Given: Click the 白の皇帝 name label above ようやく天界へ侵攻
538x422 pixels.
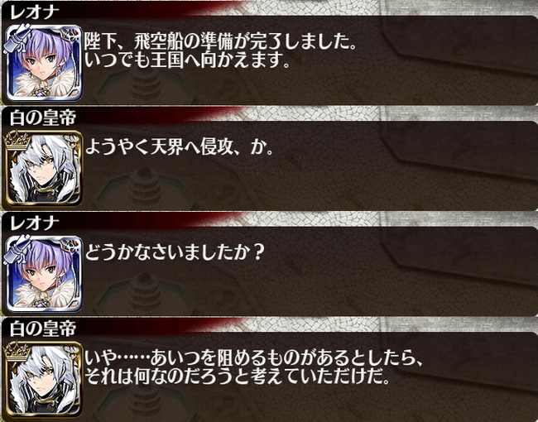Looking at the screenshot, I should coord(43,118).
